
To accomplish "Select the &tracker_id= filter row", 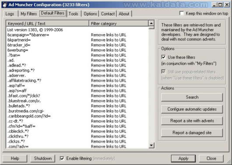I will click(77, 45).
